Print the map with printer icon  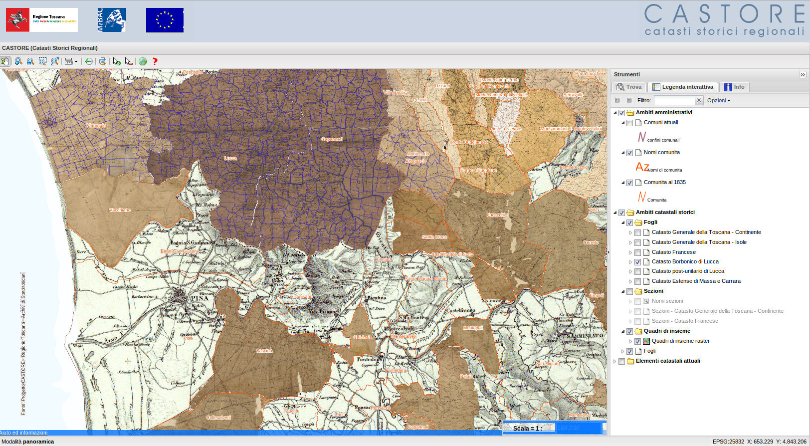(x=103, y=61)
